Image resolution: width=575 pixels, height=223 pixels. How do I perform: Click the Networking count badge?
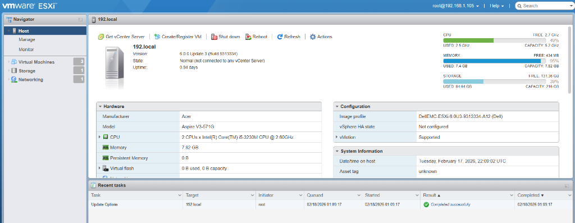click(x=79, y=79)
